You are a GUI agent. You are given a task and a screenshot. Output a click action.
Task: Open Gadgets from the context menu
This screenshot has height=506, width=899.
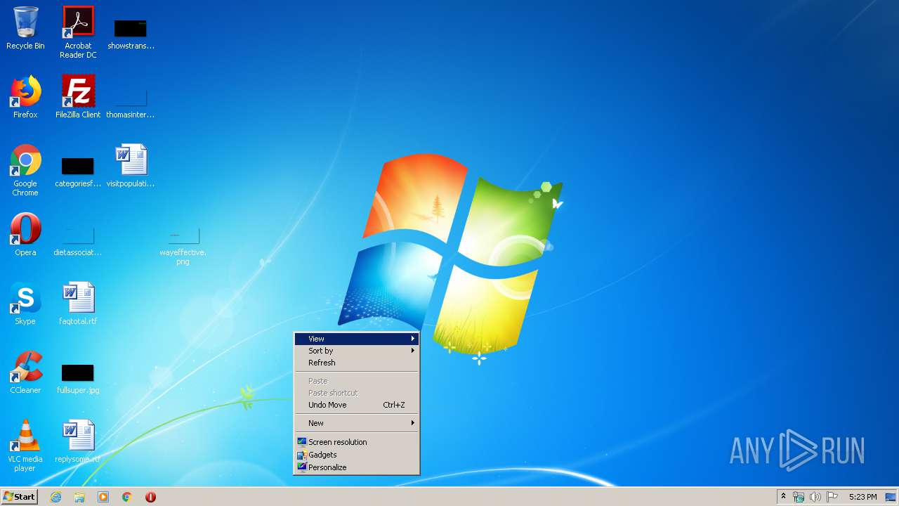pos(356,455)
